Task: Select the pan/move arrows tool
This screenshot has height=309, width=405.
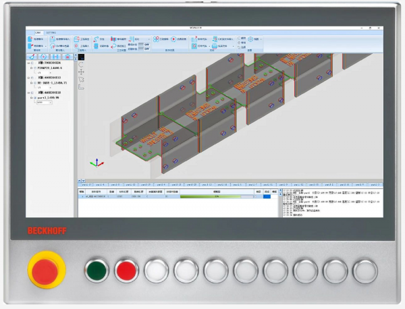Action: point(81,71)
